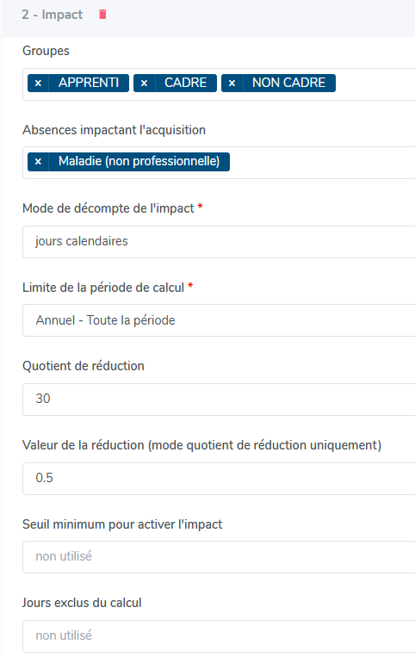Remove the NON CADRE group tag
The image size is (415, 657).
(232, 83)
